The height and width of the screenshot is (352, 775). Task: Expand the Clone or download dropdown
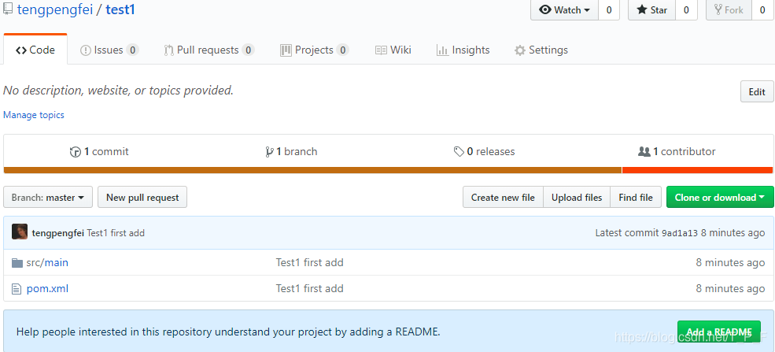point(720,197)
